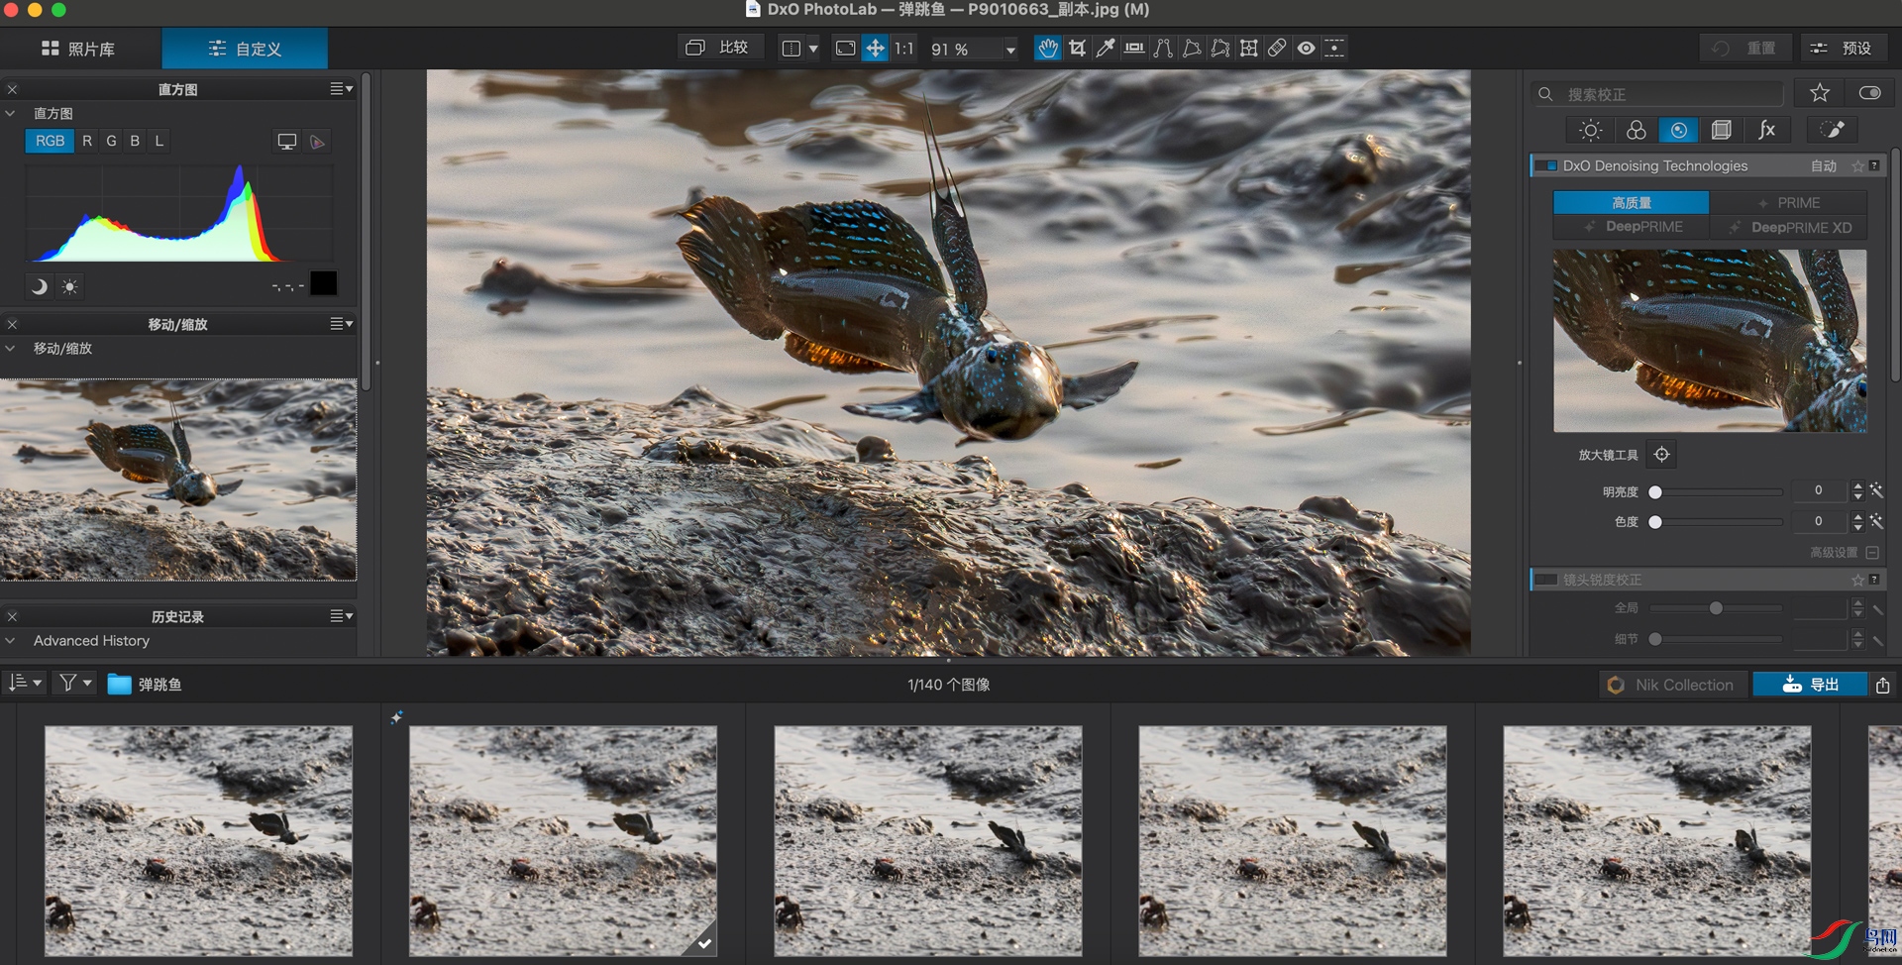Switch to the 照片库 tab
This screenshot has width=1902, height=965.
[x=79, y=49]
